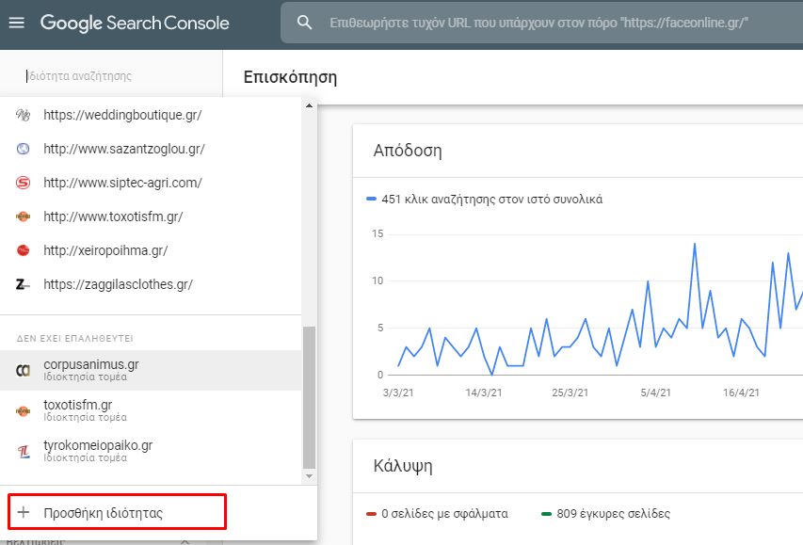The width and height of the screenshot is (803, 545).
Task: Click the corpusanimus.gr logo icon
Action: click(23, 370)
